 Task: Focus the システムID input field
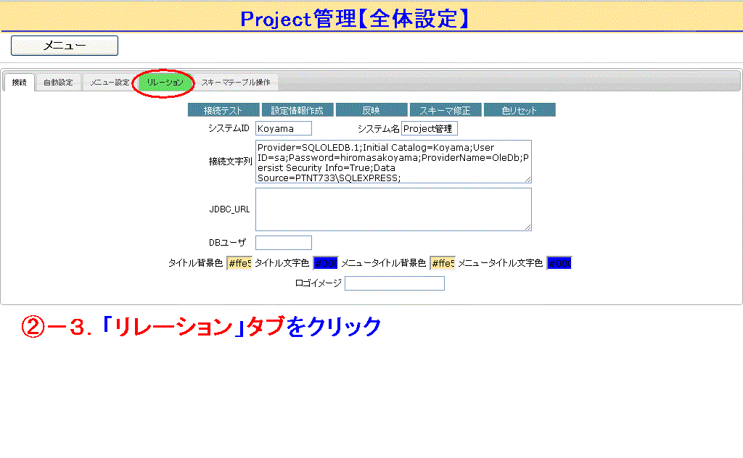pyautogui.click(x=283, y=128)
